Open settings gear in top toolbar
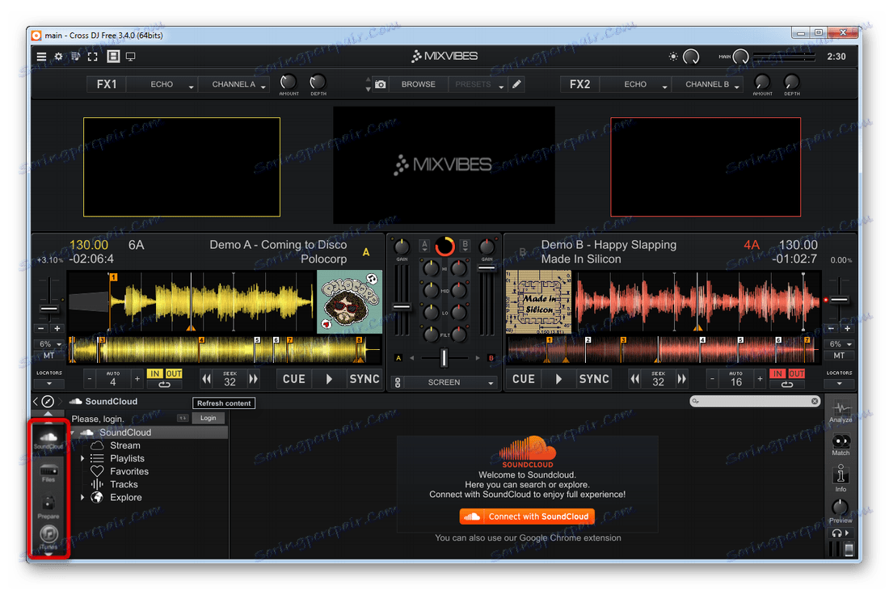The height and width of the screenshot is (590, 889). pyautogui.click(x=58, y=57)
